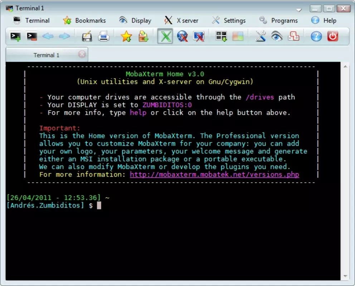Minimize the Terminal 1 window
This screenshot has height=286, width=355.
coord(315,9)
